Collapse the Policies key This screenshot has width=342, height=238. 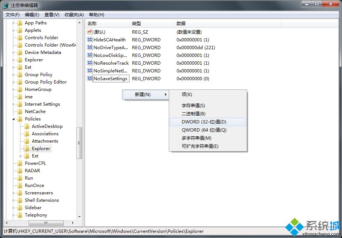(x=13, y=119)
